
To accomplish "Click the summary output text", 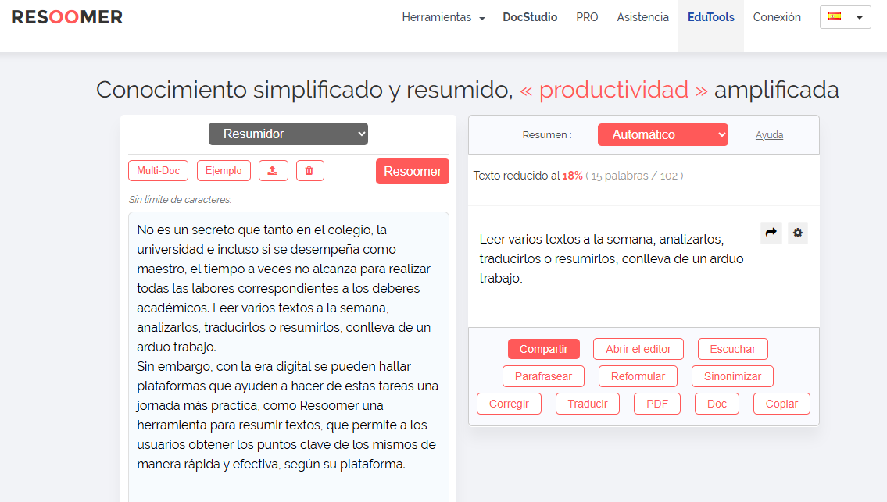I will pyautogui.click(x=611, y=258).
